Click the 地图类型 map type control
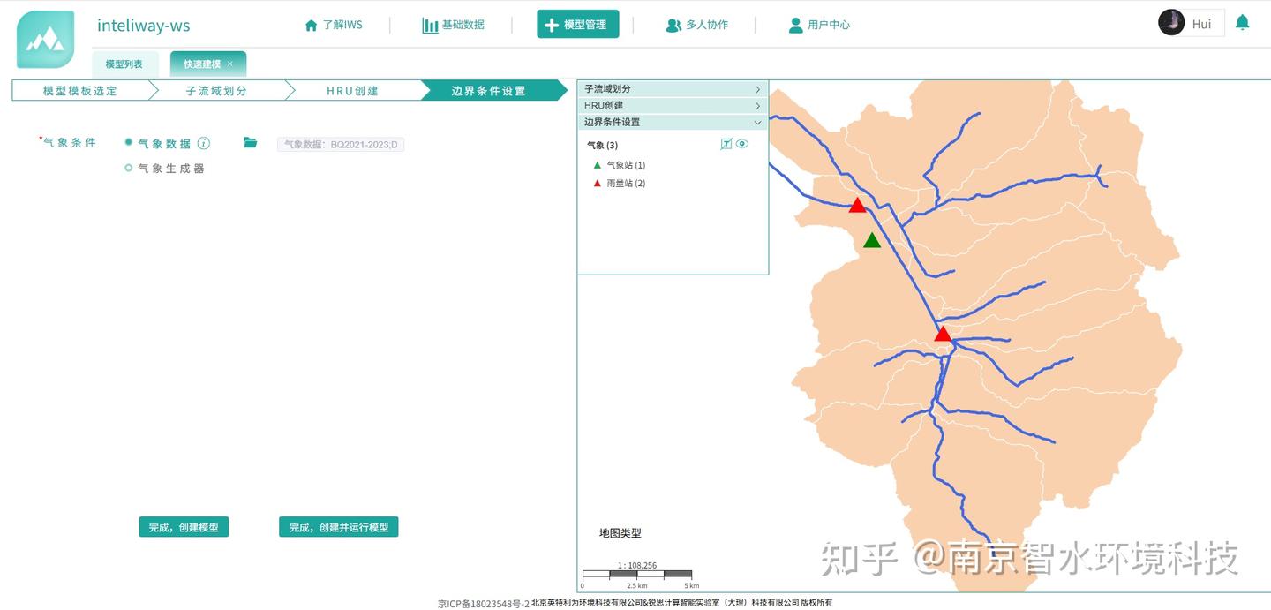 [x=620, y=533]
